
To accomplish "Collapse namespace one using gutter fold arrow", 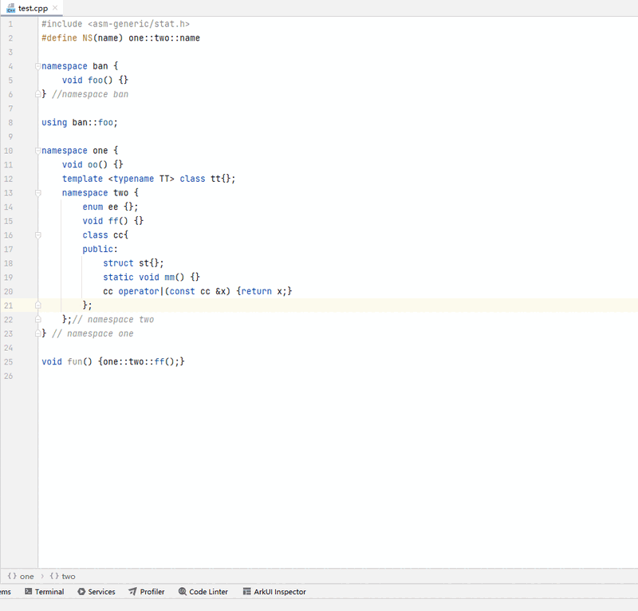I will (x=37, y=151).
